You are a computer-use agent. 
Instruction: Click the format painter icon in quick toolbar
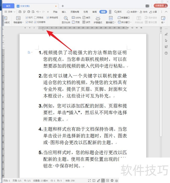[x=24, y=12]
